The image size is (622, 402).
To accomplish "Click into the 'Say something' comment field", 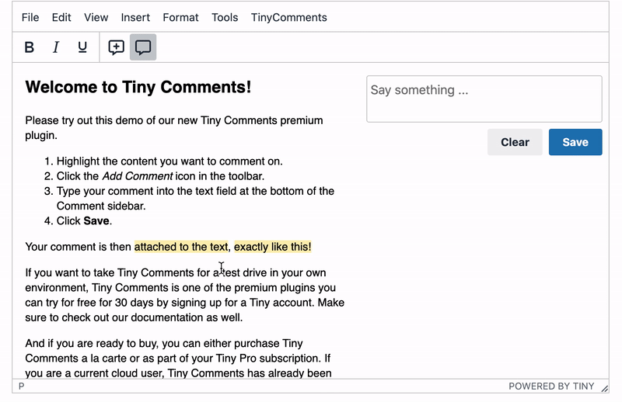I will tap(484, 99).
